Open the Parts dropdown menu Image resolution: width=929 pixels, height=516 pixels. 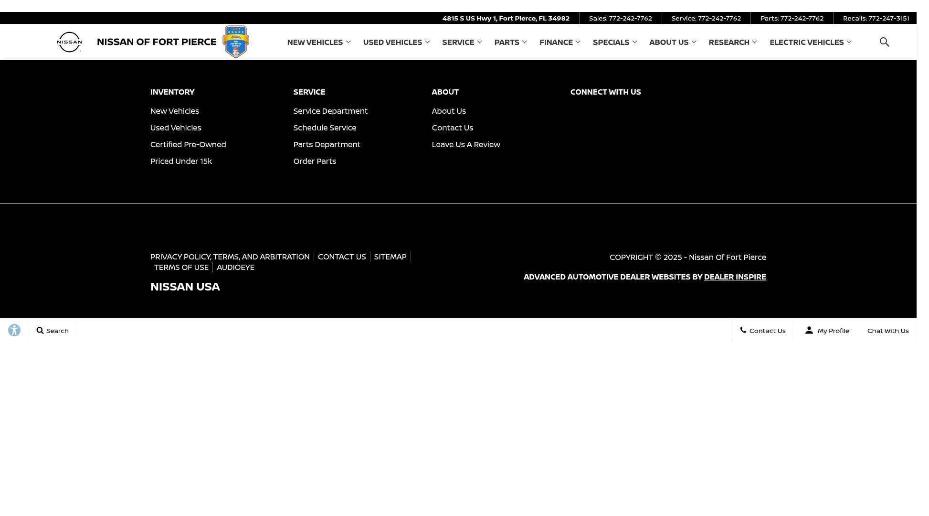[510, 42]
